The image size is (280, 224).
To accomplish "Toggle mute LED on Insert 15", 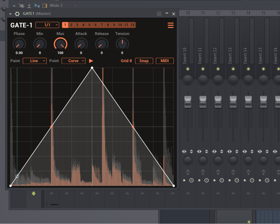I will [263, 69].
